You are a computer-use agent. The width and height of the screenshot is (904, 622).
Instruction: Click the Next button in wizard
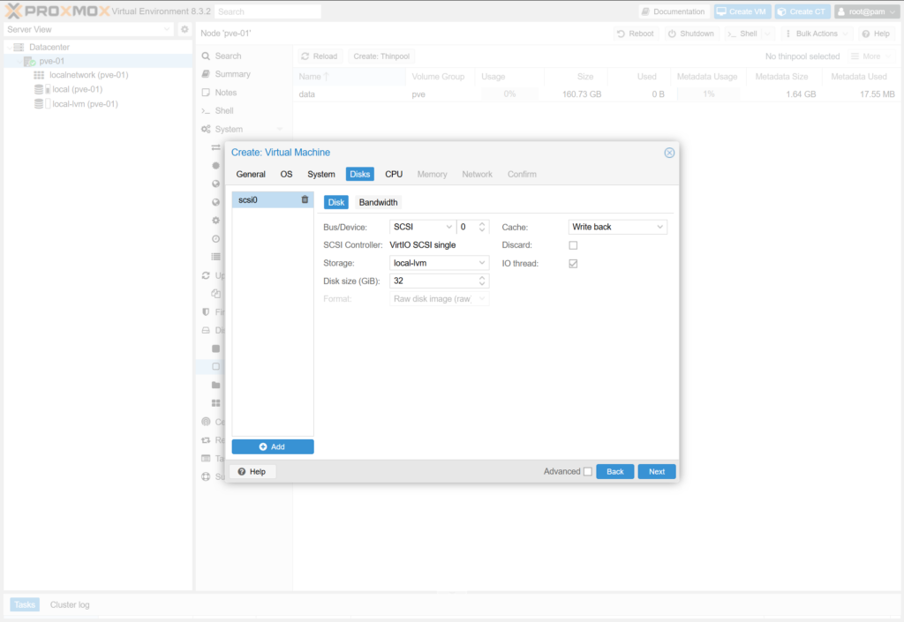(656, 472)
